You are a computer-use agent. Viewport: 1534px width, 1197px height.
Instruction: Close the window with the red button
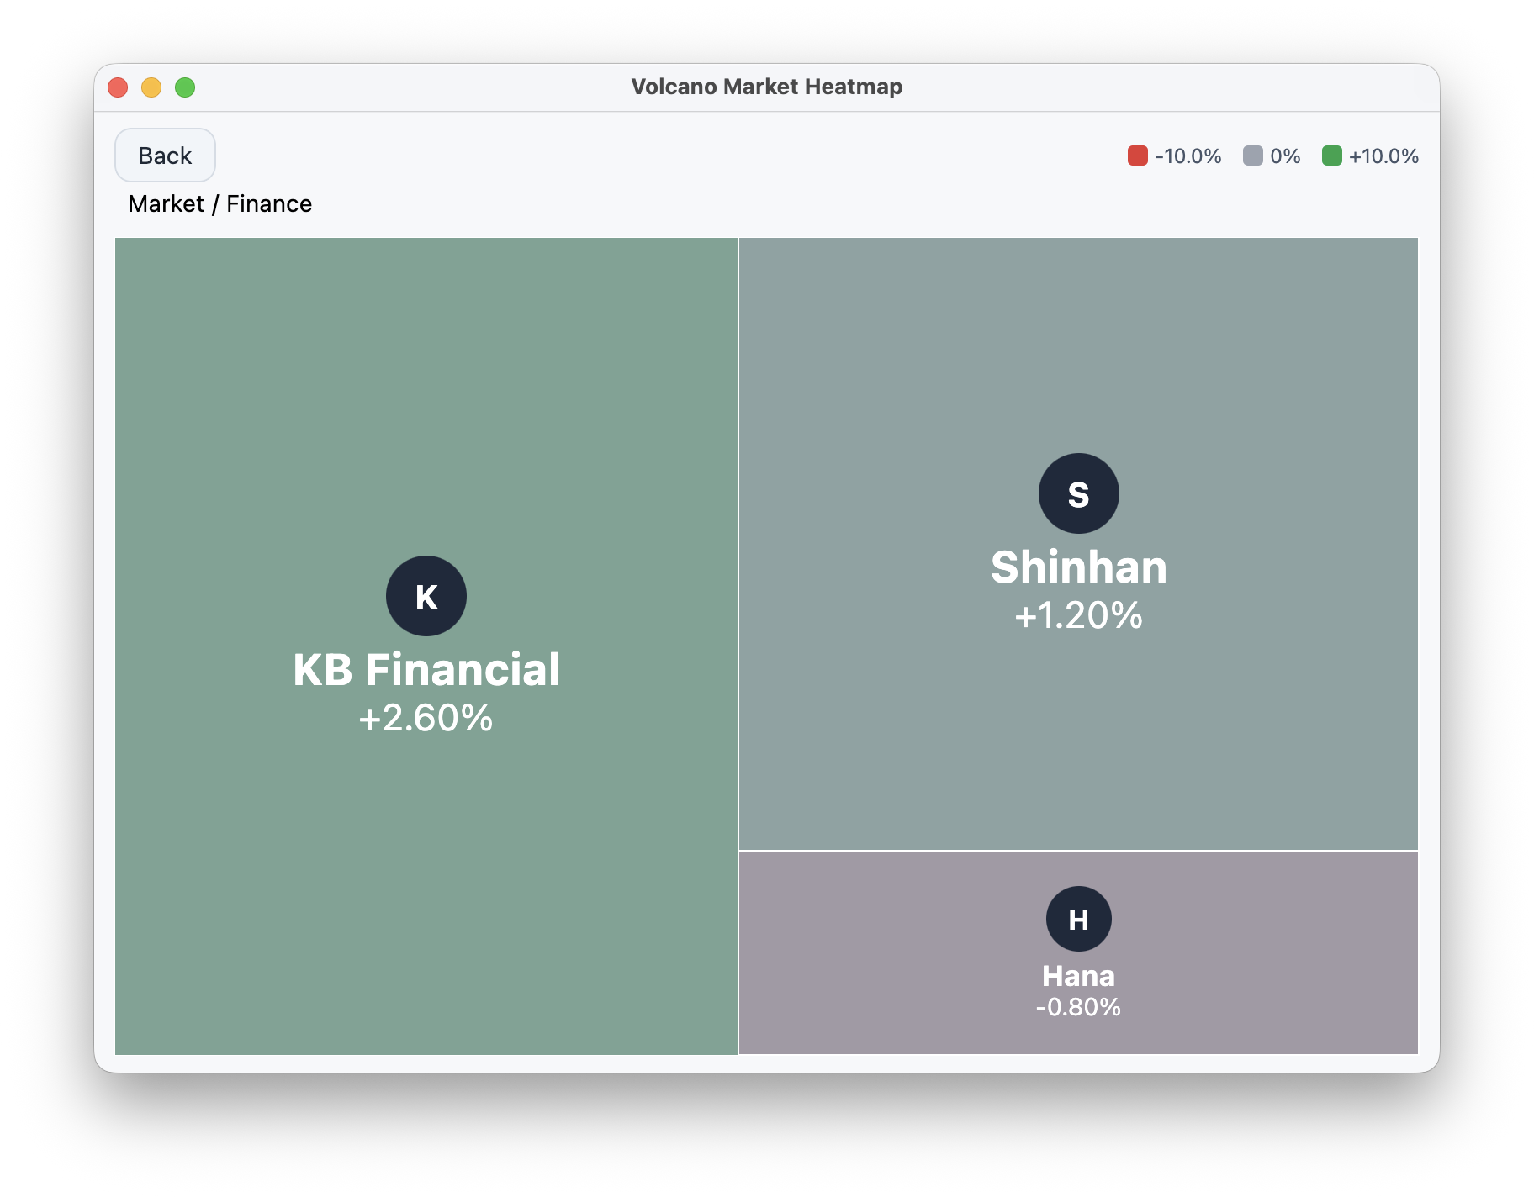click(x=118, y=87)
